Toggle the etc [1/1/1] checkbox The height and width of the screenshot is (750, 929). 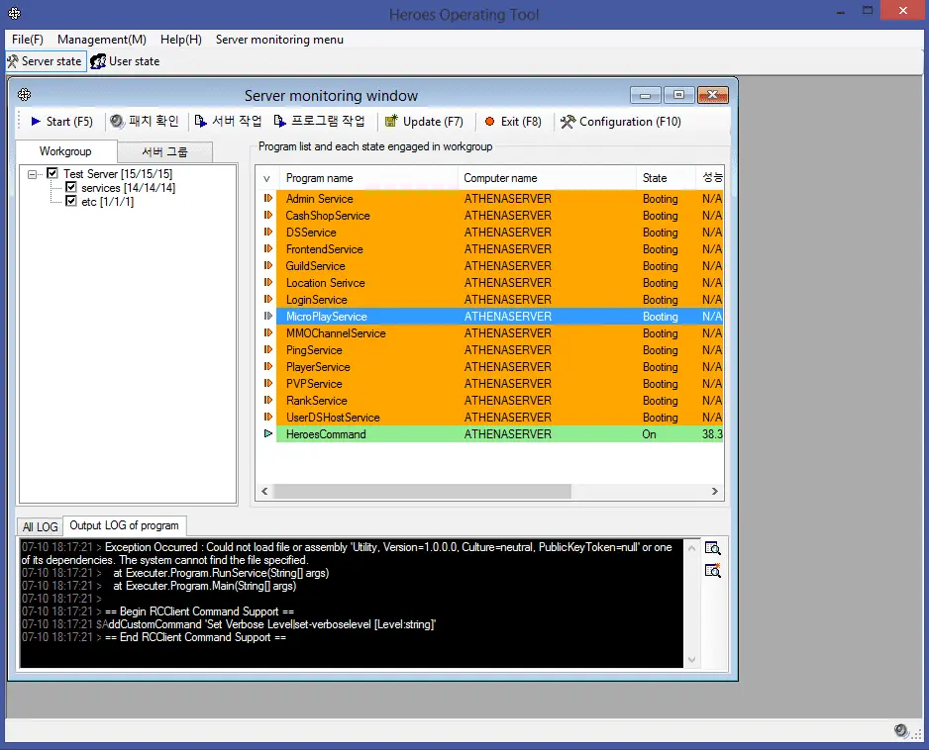[71, 201]
